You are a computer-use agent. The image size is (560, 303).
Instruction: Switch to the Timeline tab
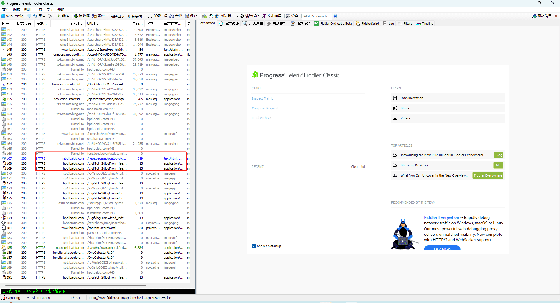click(425, 24)
